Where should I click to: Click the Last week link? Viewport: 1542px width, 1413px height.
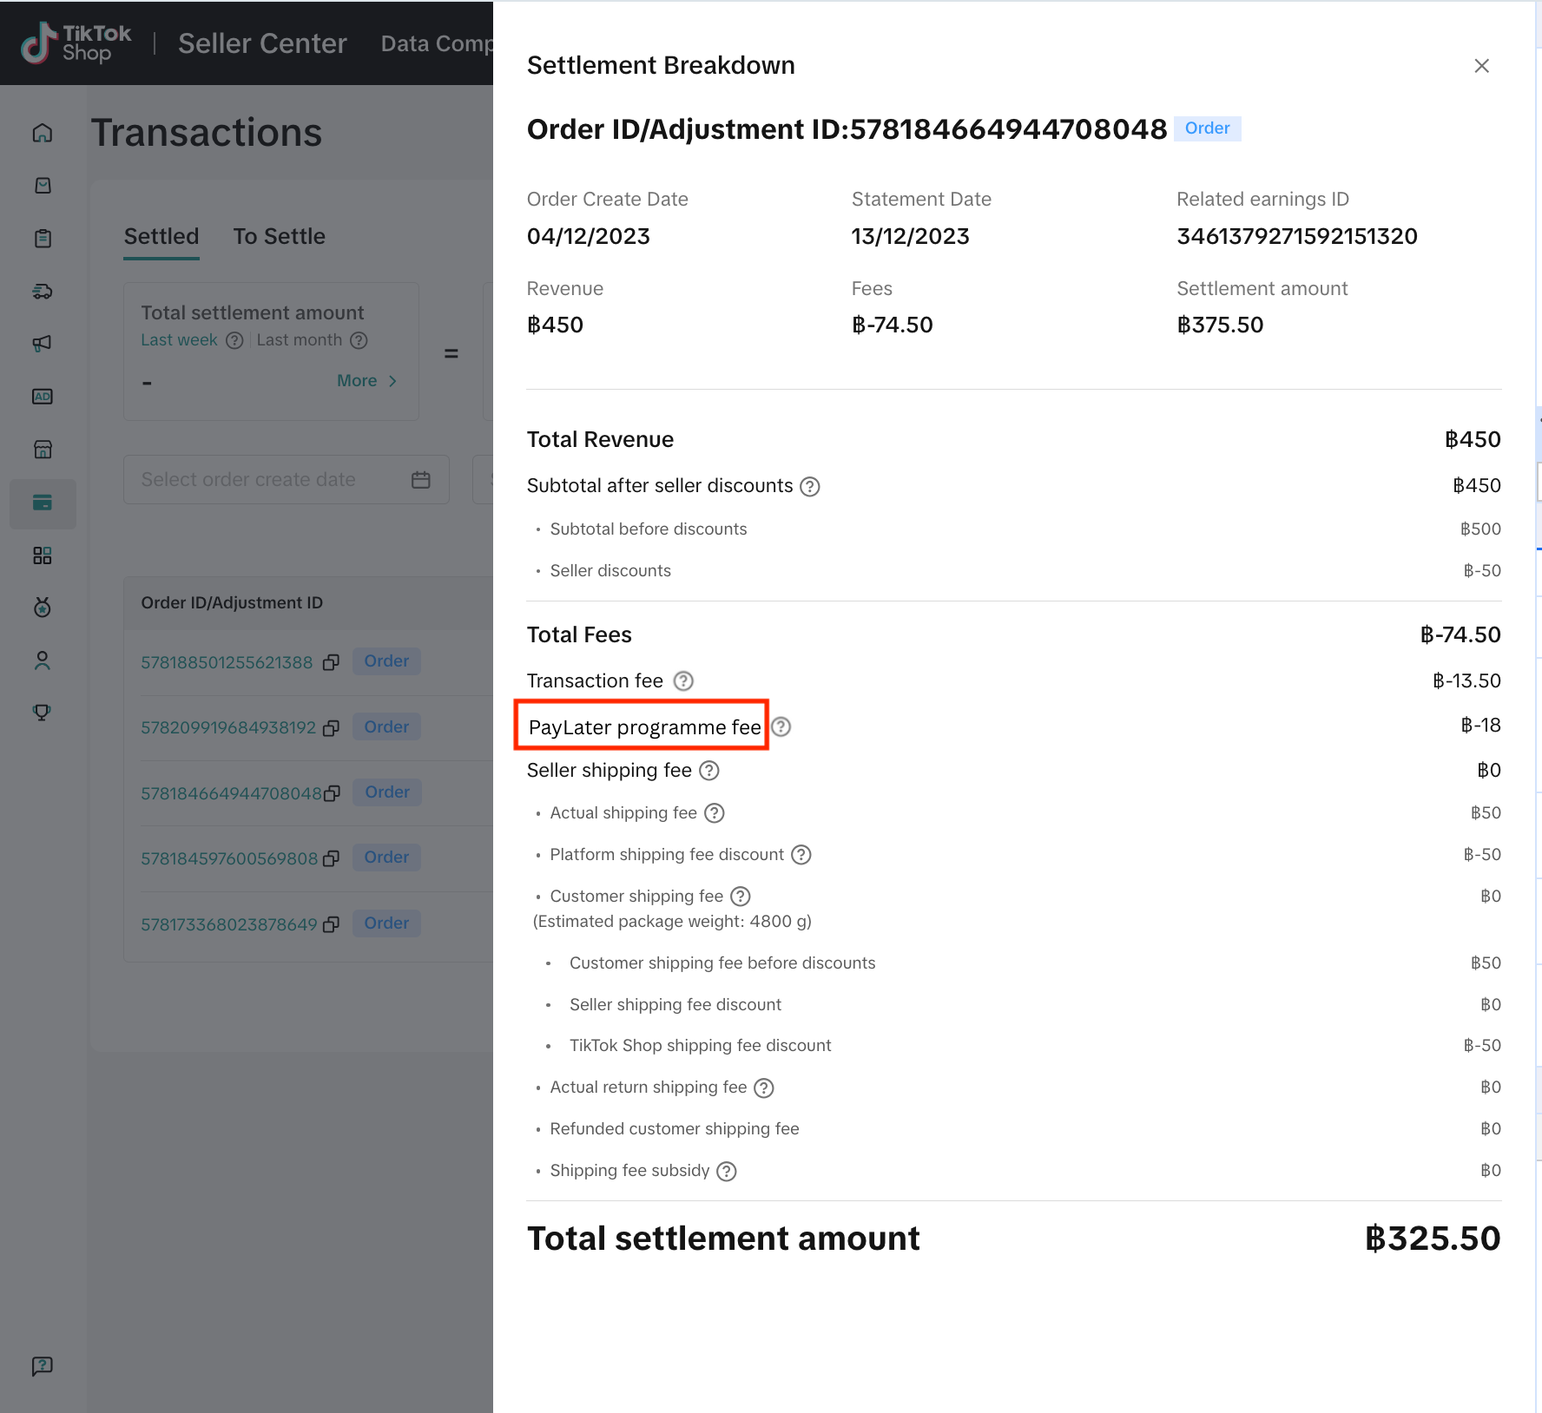179,340
